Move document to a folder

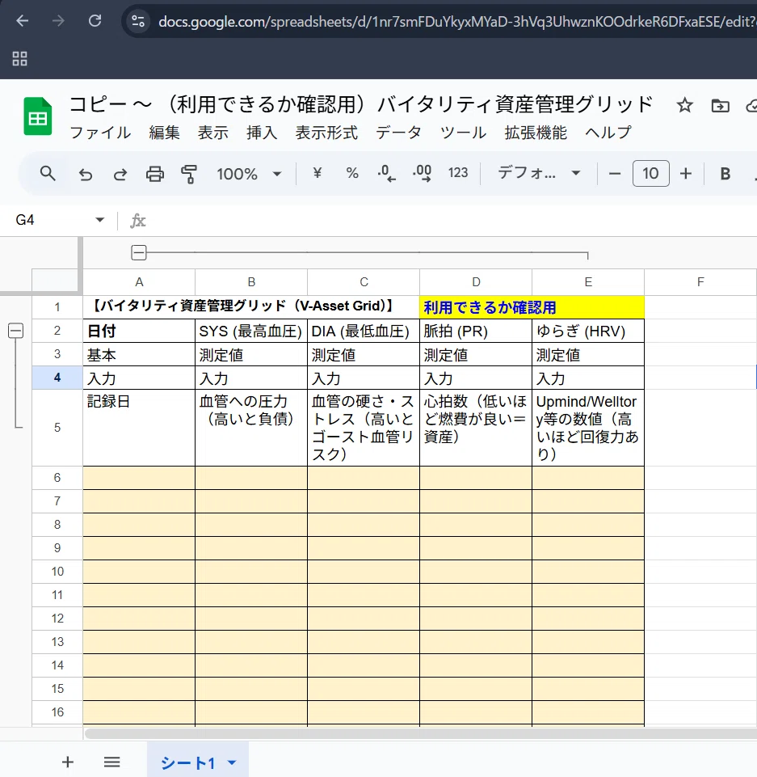(x=720, y=106)
